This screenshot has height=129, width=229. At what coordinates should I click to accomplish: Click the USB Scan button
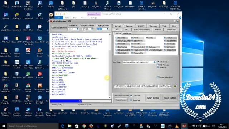[x=125, y=96]
